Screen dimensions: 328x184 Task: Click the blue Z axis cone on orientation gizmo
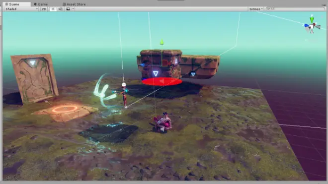pos(307,25)
